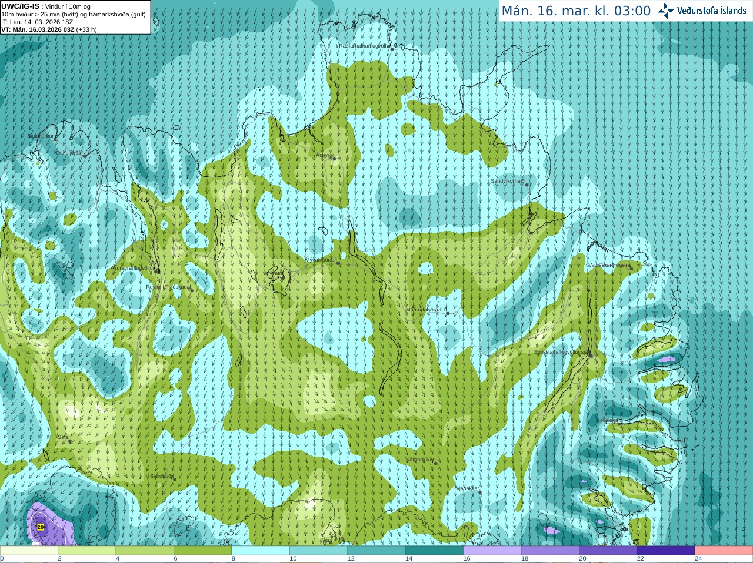Click the 10–12 m/s light teal legend swatch
Viewport: 753px width, 563px height.
(318, 551)
